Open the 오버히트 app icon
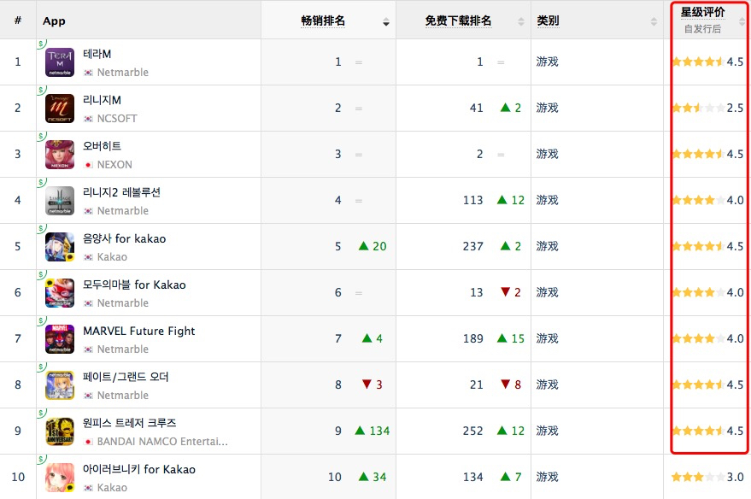 (60, 154)
